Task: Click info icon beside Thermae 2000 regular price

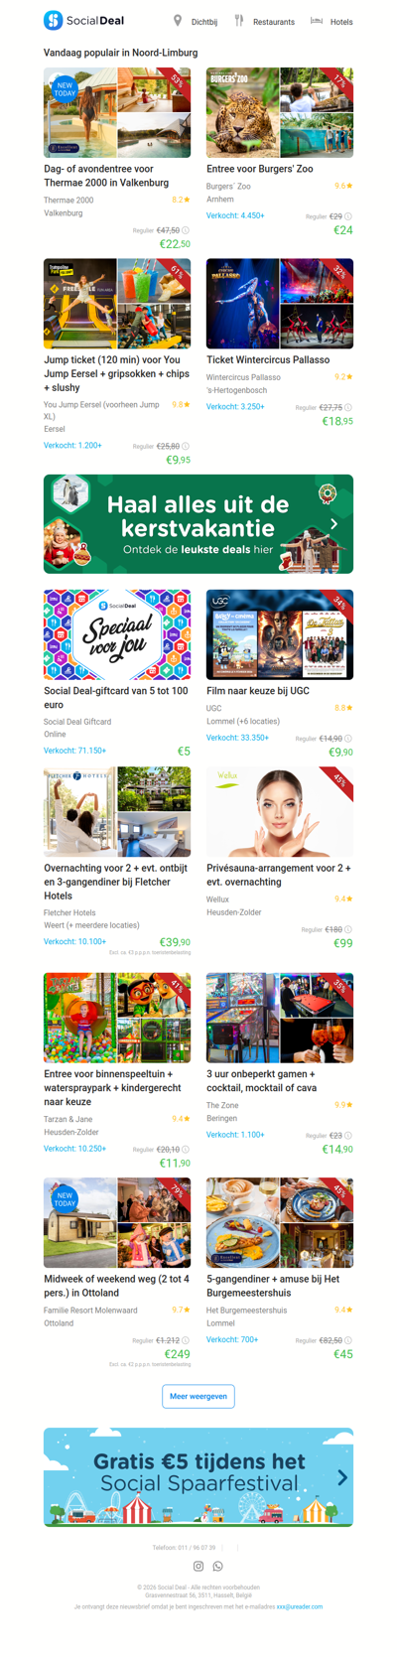Action: pyautogui.click(x=186, y=230)
